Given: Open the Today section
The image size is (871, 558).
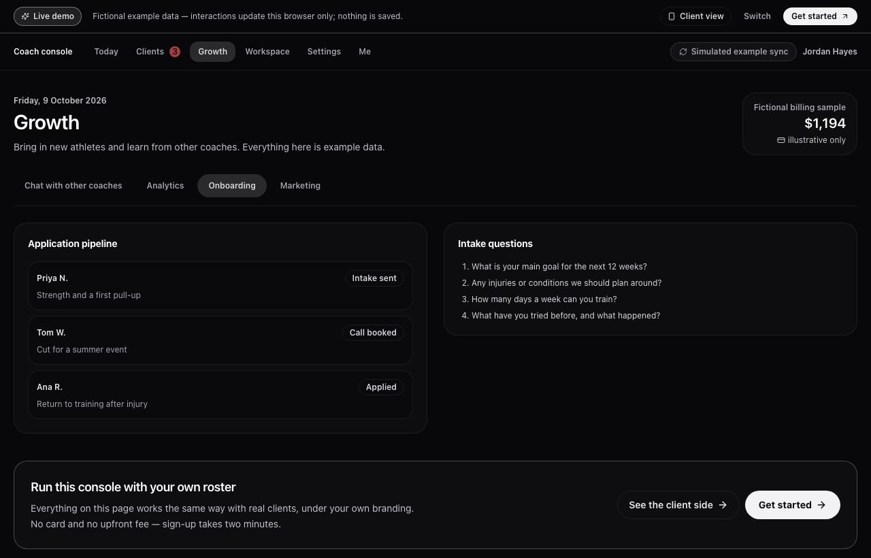Looking at the screenshot, I should tap(106, 52).
